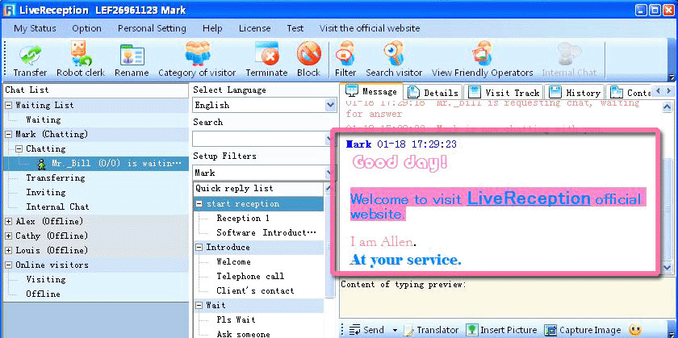Open the Select Language dropdown
The height and width of the screenshot is (338, 678).
point(331,105)
